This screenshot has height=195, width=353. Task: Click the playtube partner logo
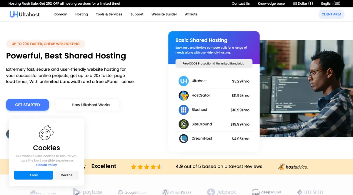coord(87,192)
